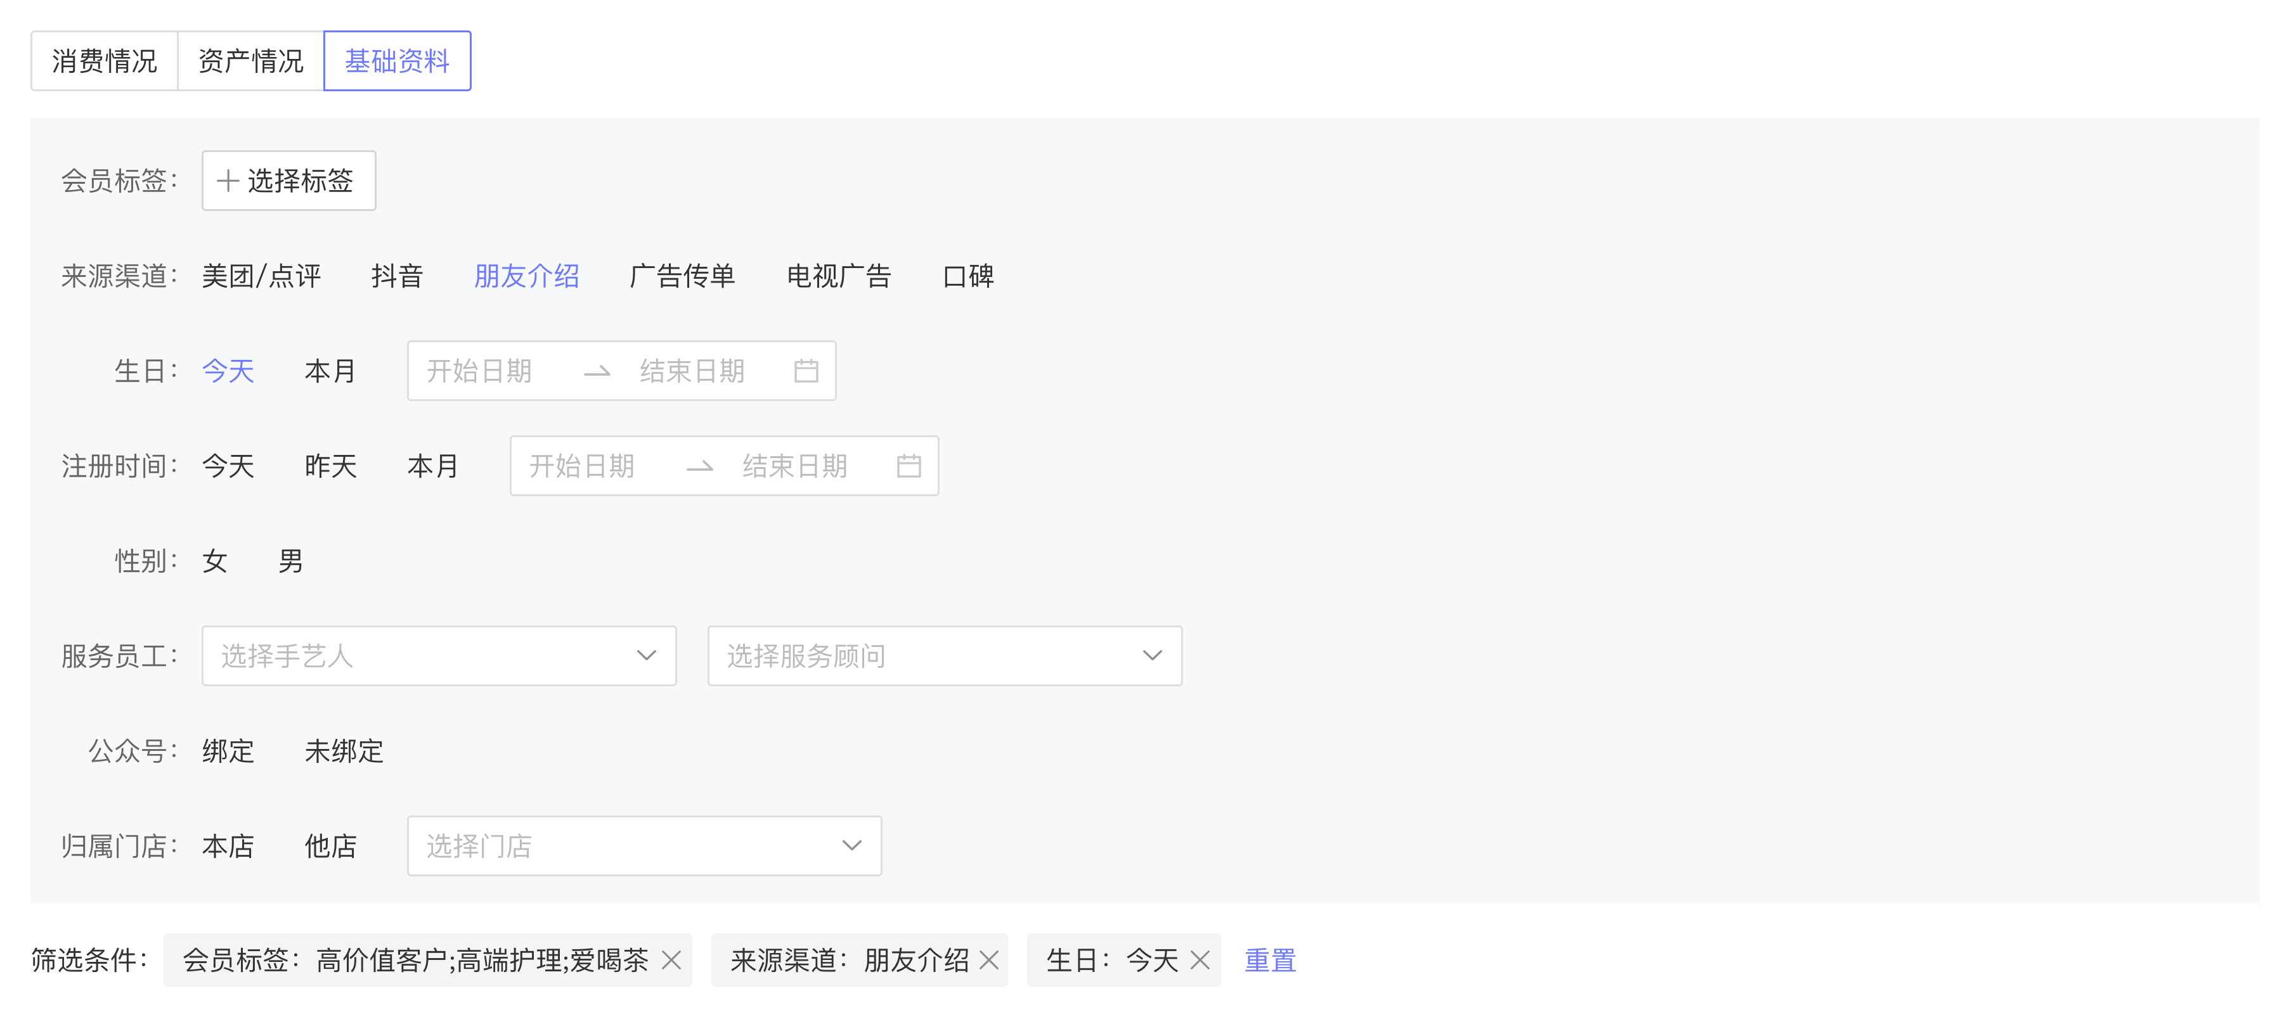This screenshot has width=2290, height=1017.
Task: Click the calendar icon in the birthday date range
Action: [805, 371]
